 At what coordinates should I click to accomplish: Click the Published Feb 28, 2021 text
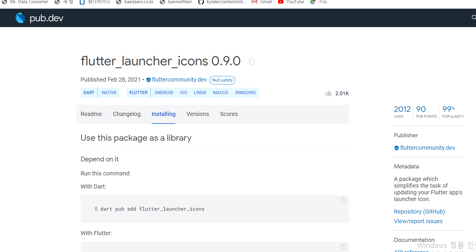[x=110, y=80]
